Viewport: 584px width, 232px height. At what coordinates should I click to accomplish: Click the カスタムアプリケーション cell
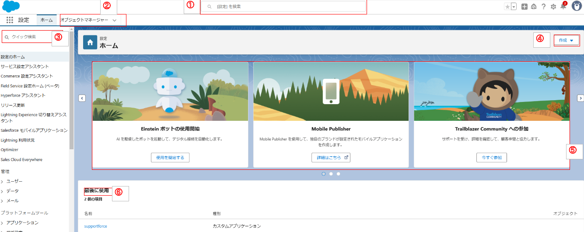point(237,226)
